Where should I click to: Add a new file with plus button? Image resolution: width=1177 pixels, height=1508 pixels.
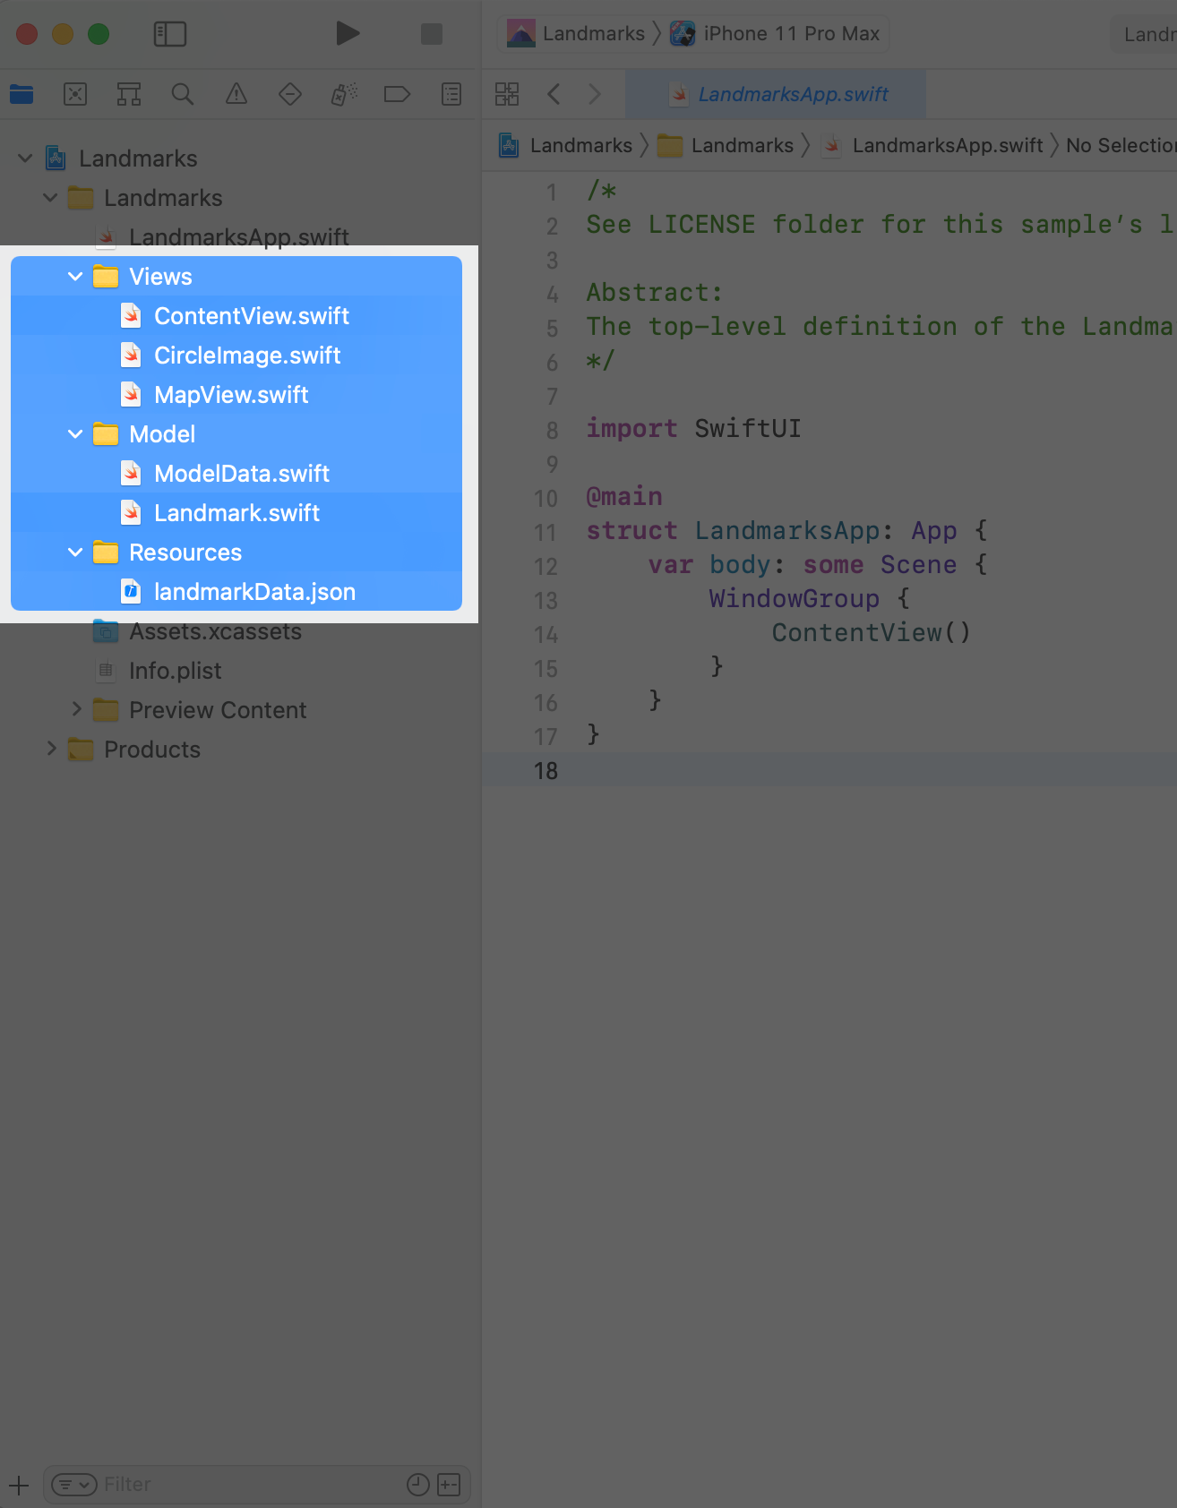tap(19, 1485)
